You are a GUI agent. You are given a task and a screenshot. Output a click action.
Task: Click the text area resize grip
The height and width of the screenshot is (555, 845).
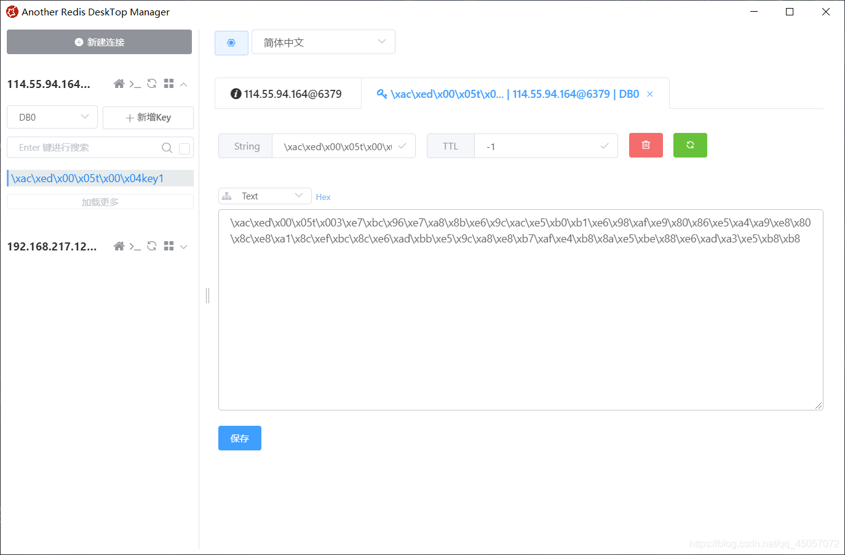point(819,405)
